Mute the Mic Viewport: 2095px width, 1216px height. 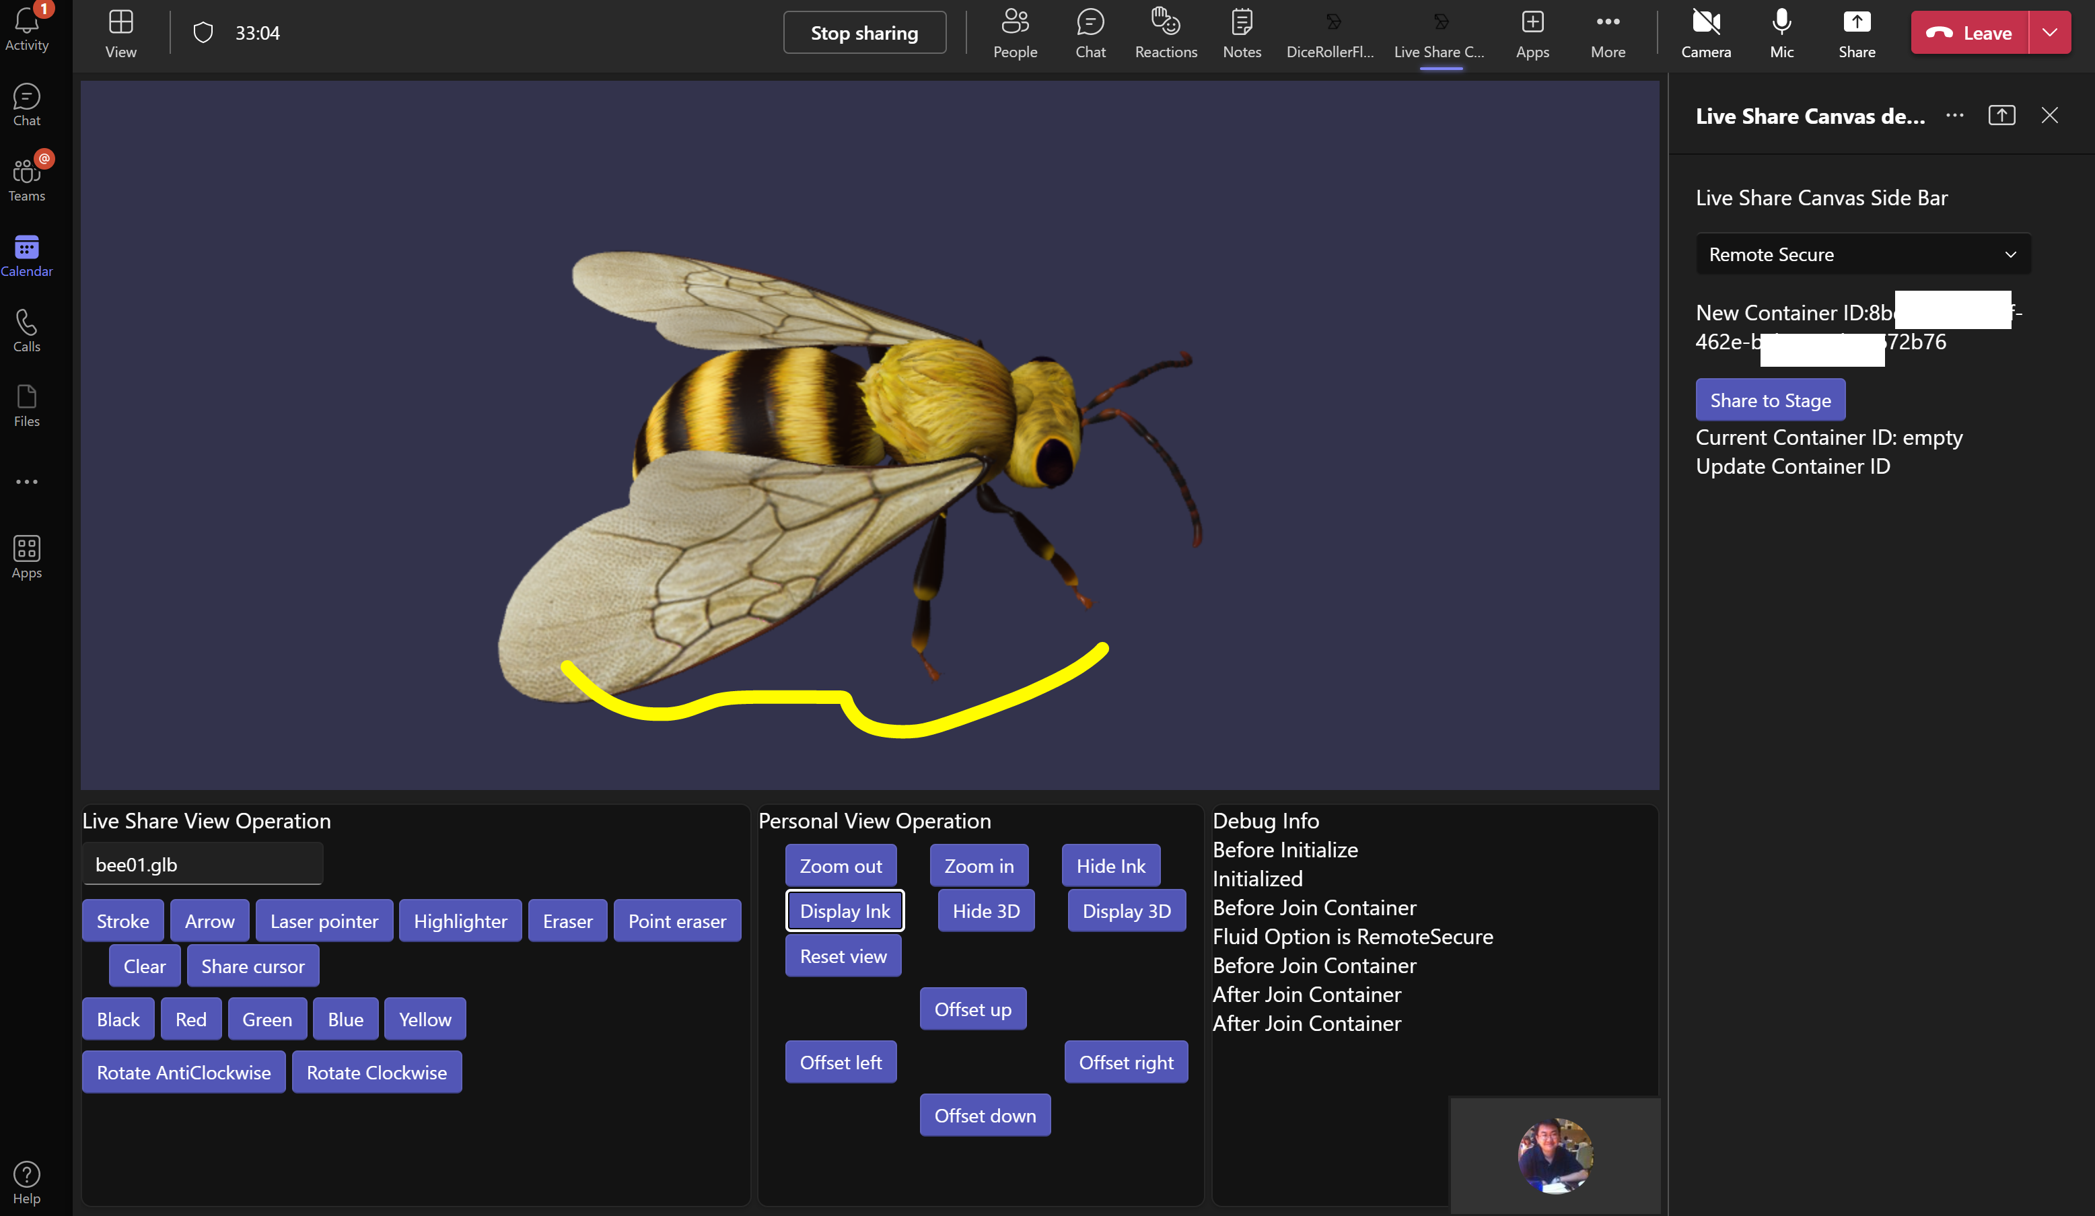pyautogui.click(x=1781, y=33)
